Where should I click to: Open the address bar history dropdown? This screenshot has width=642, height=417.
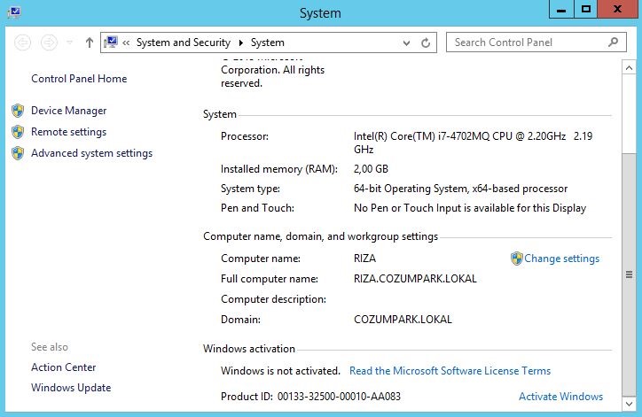(406, 42)
